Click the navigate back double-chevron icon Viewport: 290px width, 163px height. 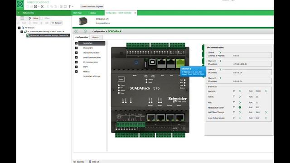76,31
